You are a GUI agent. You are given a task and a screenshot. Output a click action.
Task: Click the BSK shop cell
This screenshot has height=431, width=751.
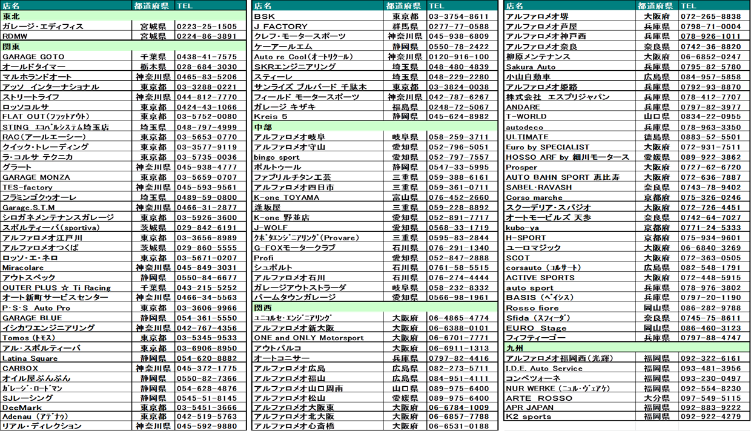click(x=318, y=16)
